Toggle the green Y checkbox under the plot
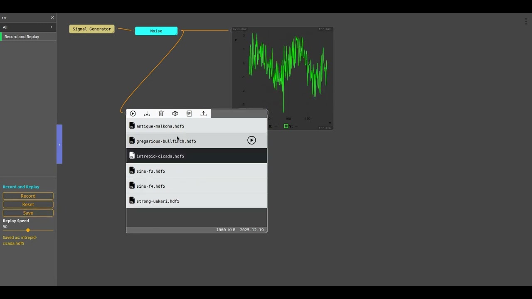Viewport: 532px width, 299px height. 286,126
